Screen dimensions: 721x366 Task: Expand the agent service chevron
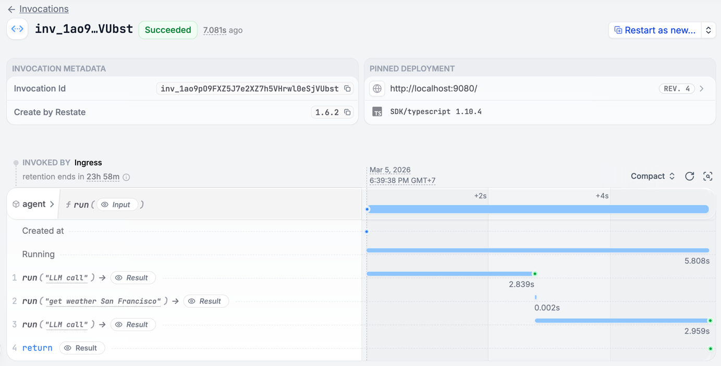[52, 205]
